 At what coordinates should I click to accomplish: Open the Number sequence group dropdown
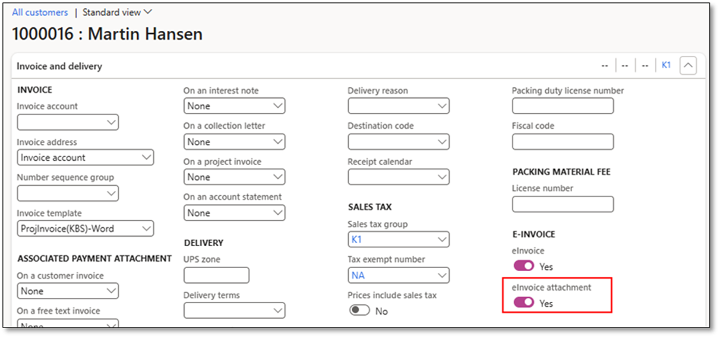click(68, 193)
